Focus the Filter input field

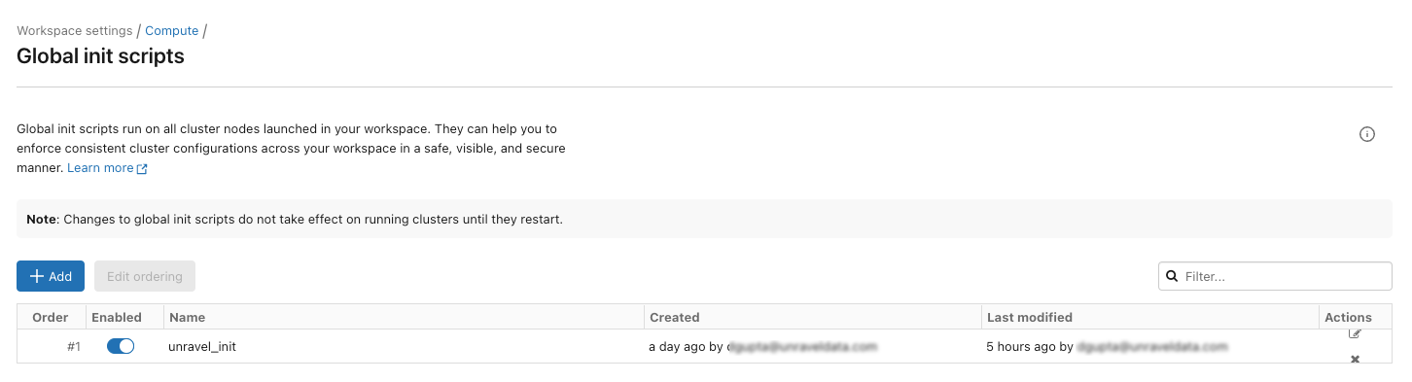tap(1275, 276)
